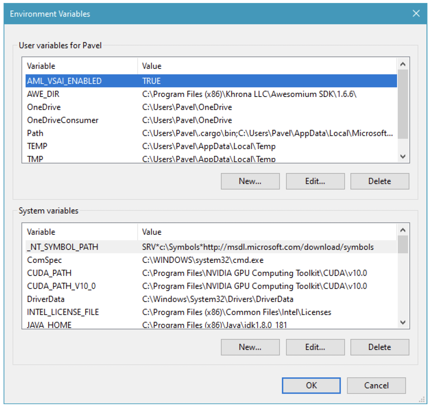Select the OneDriveConsumer variable row
This screenshot has width=431, height=408.
[63, 120]
